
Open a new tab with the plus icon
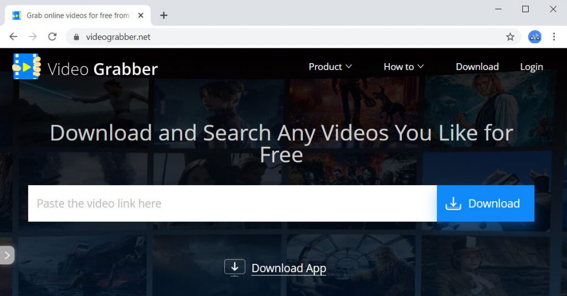click(164, 15)
